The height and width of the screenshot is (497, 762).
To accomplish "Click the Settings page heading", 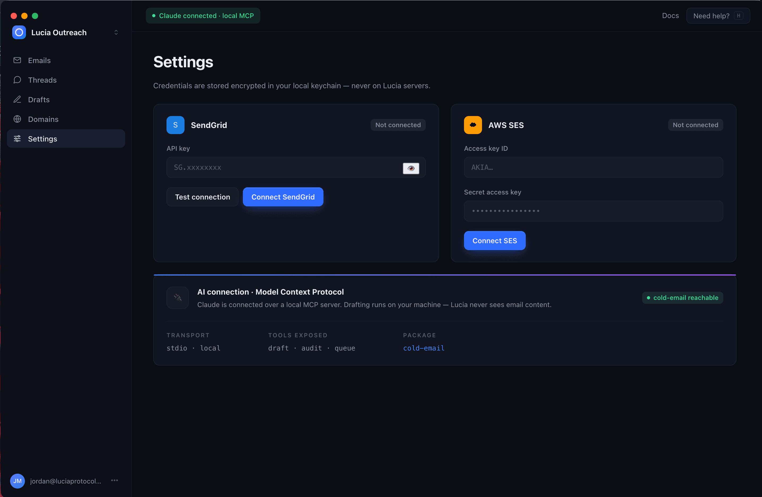I will click(183, 62).
